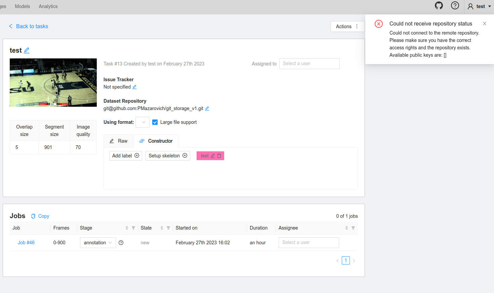The width and height of the screenshot is (494, 293).
Task: Click the Add label button
Action: pos(126,156)
